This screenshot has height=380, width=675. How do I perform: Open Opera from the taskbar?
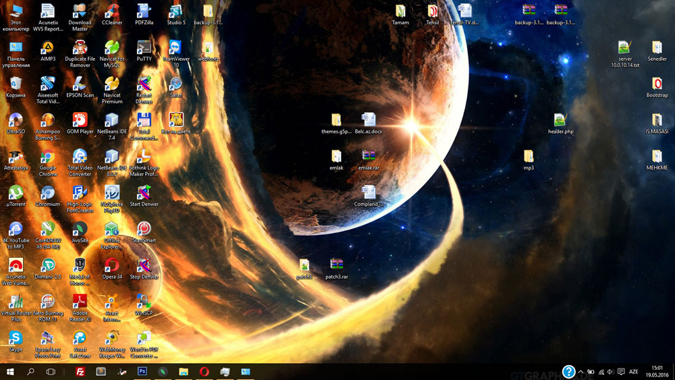[x=204, y=371]
